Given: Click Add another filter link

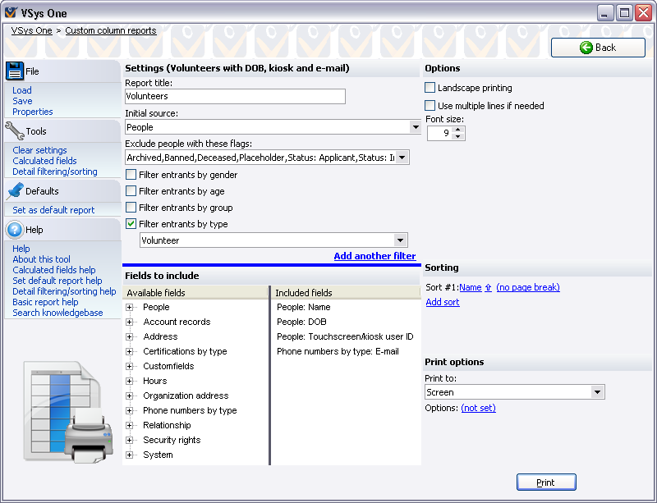Looking at the screenshot, I should [374, 256].
